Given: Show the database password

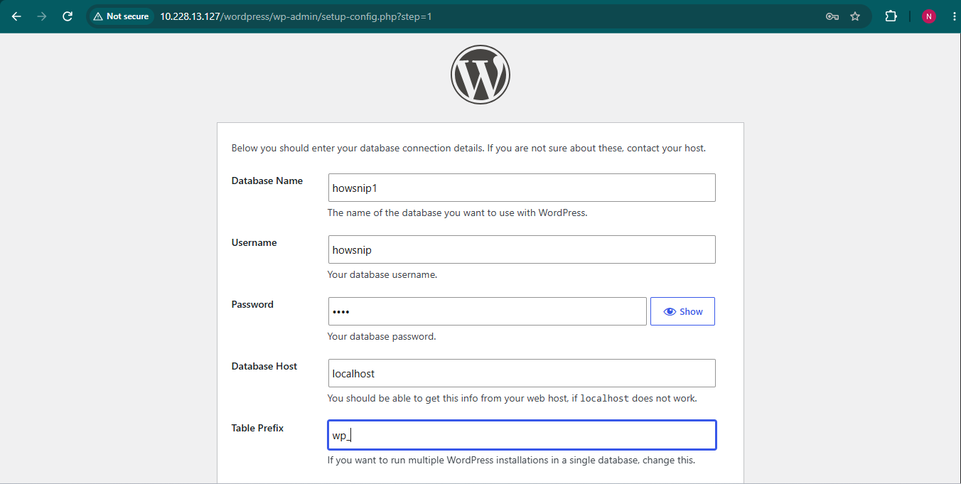Looking at the screenshot, I should (682, 311).
